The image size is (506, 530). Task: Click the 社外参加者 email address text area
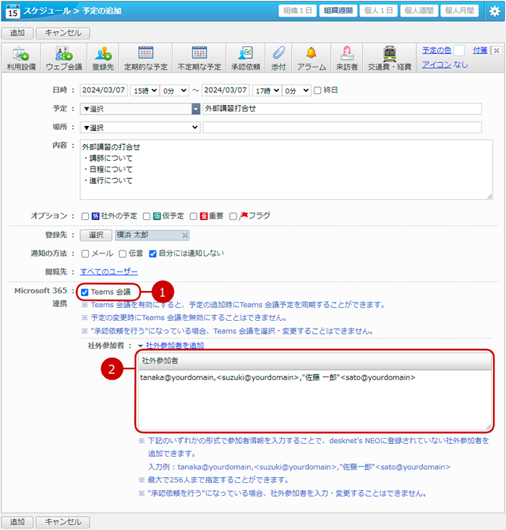point(315,400)
